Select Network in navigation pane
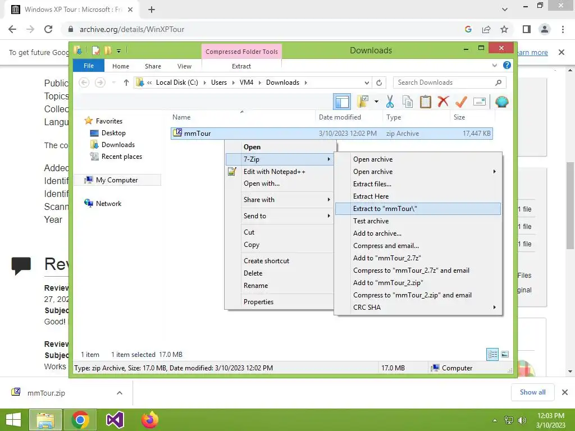 (x=108, y=203)
